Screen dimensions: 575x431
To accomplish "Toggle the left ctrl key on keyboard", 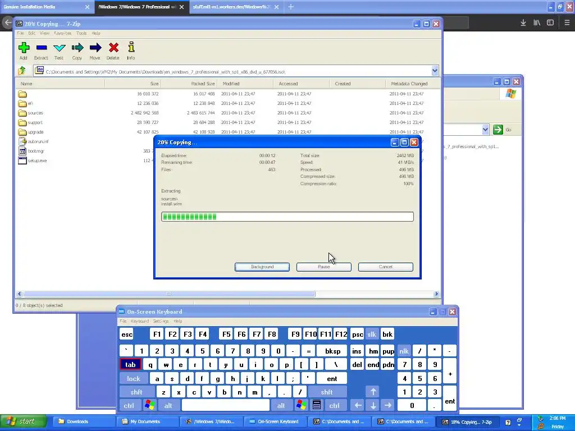I will pos(129,405).
